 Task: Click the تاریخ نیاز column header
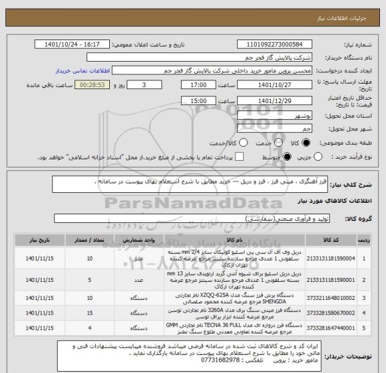40,240
